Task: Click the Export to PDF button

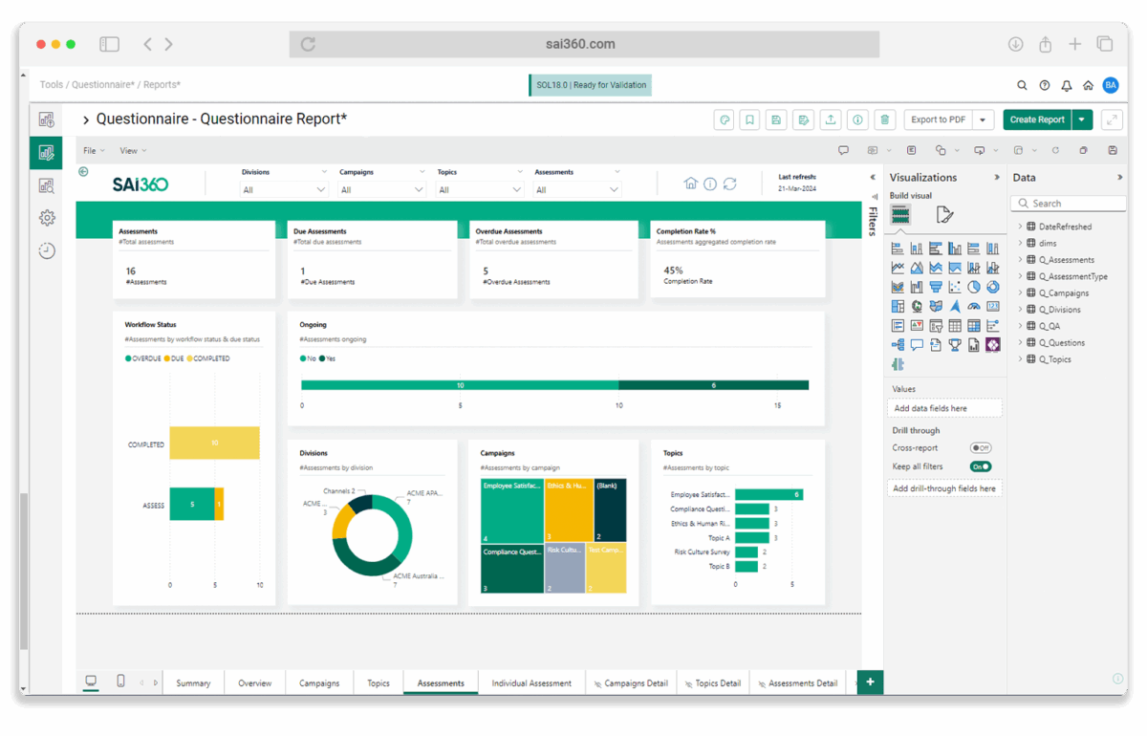Action: click(939, 119)
